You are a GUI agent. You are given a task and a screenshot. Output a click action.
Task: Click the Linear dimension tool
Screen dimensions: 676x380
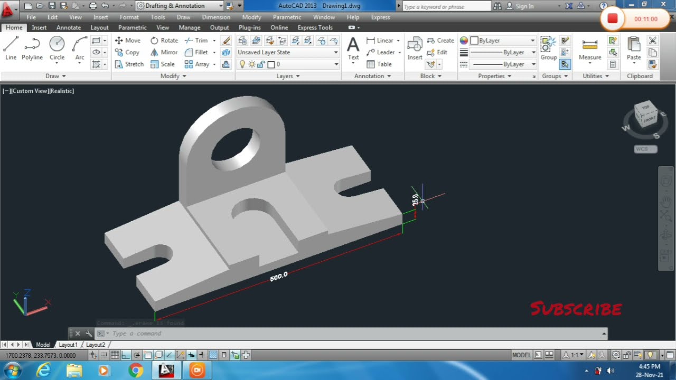point(380,40)
